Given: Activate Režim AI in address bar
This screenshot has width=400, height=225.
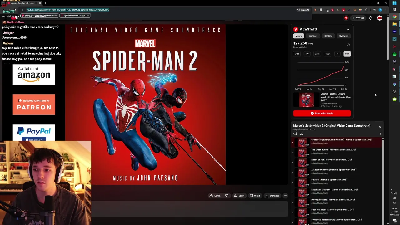Looking at the screenshot, I should [303, 10].
